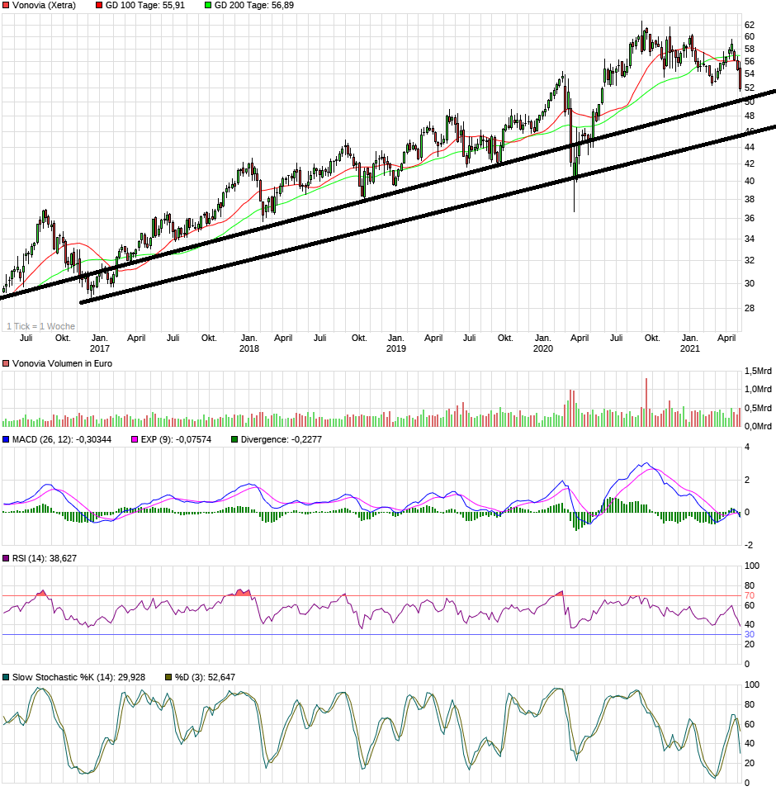Select the 'Vonovia Volumen in Euro' label
The height and width of the screenshot is (791, 776).
coord(62,364)
